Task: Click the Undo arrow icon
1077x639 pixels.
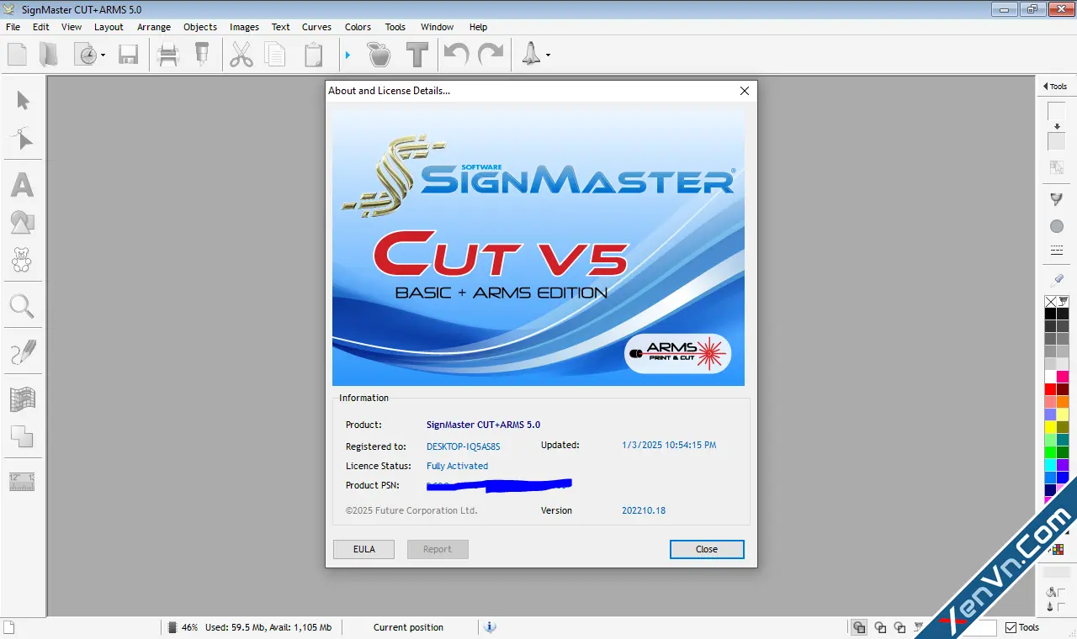Action: [456, 55]
